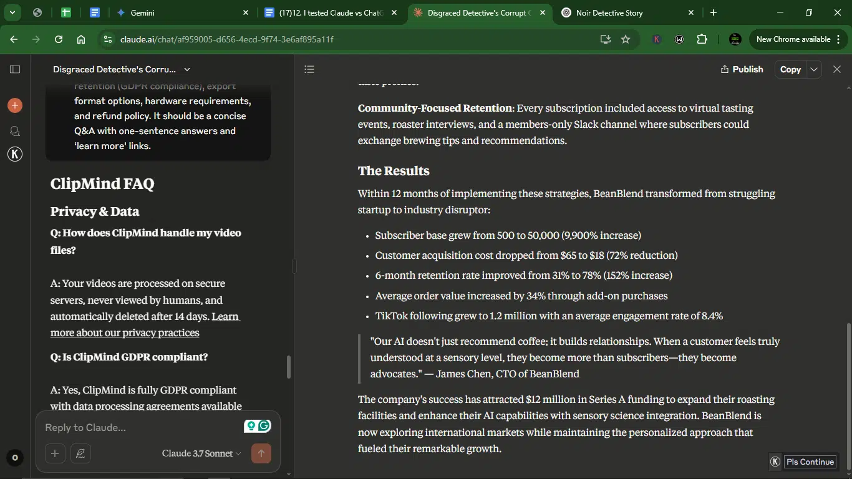Screen dimensions: 852x479
Task: Open a new browser tab
Action: [714, 12]
